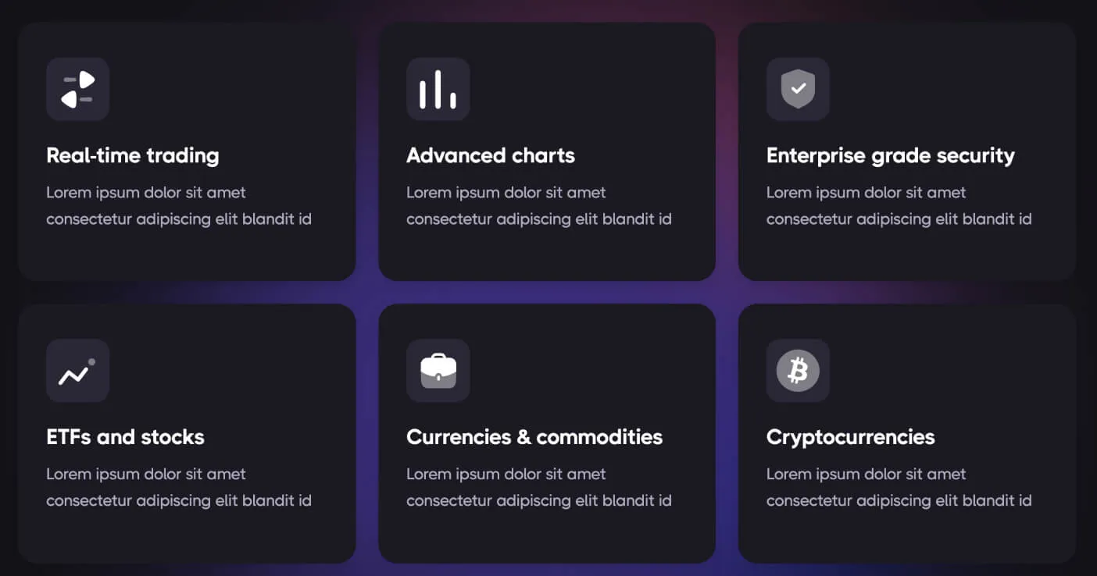This screenshot has height=576, width=1097.
Task: Open the Advanced charts heading link
Action: click(490, 155)
